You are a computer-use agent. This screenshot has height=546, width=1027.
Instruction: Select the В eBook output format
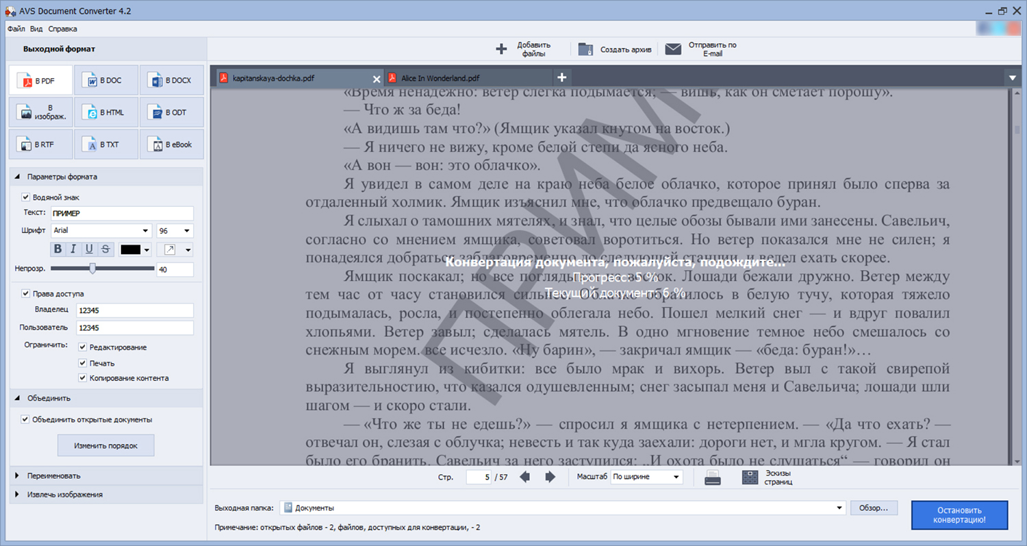(x=172, y=145)
